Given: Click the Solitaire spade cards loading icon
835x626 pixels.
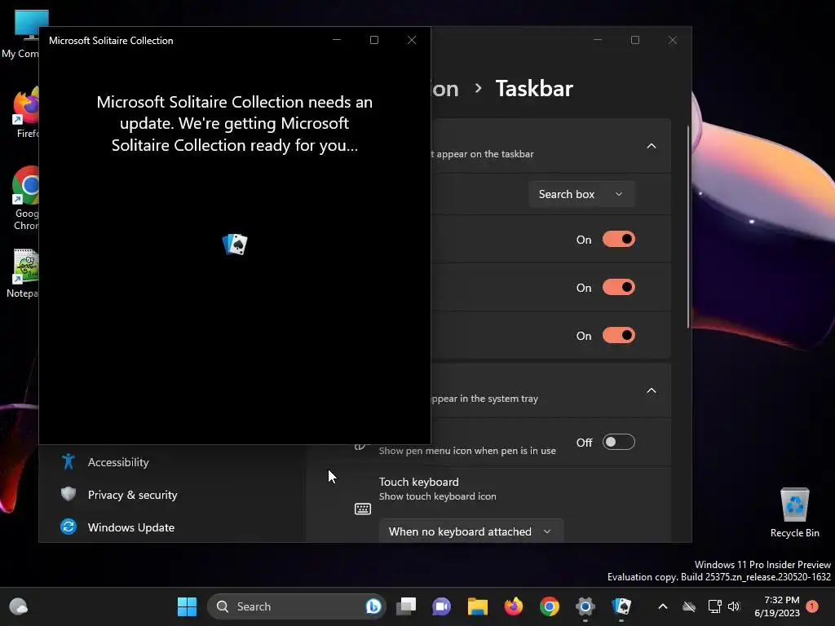Looking at the screenshot, I should pyautogui.click(x=235, y=245).
